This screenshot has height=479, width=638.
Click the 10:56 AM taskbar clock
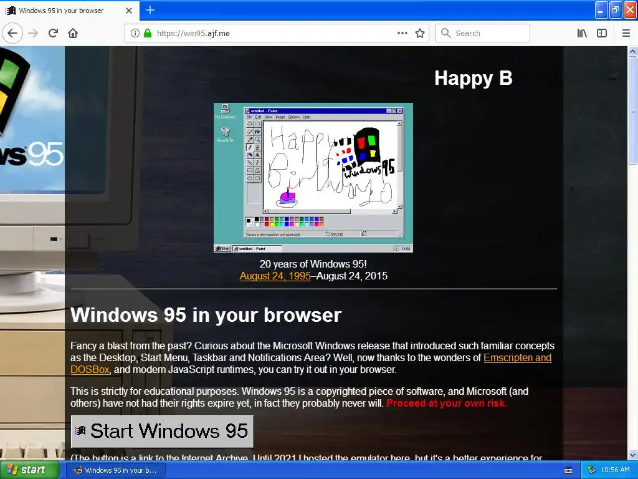coord(615,470)
